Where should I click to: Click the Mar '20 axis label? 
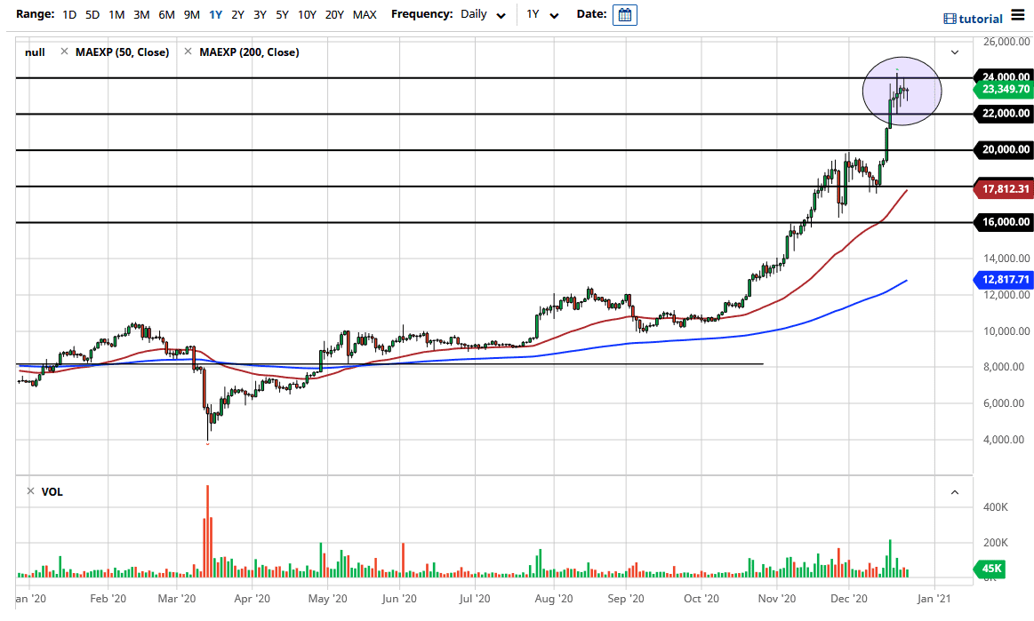(x=177, y=599)
